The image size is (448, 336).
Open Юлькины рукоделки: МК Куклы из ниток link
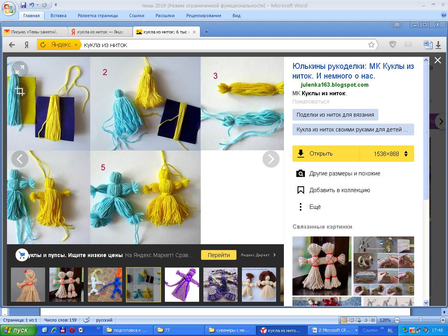(353, 71)
